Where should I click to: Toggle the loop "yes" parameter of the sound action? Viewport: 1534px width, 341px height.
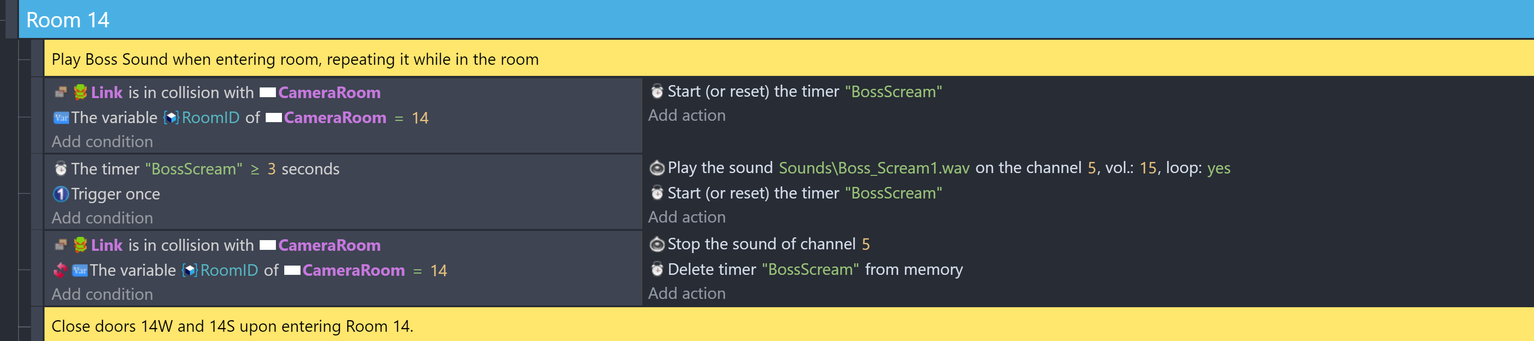[1218, 168]
